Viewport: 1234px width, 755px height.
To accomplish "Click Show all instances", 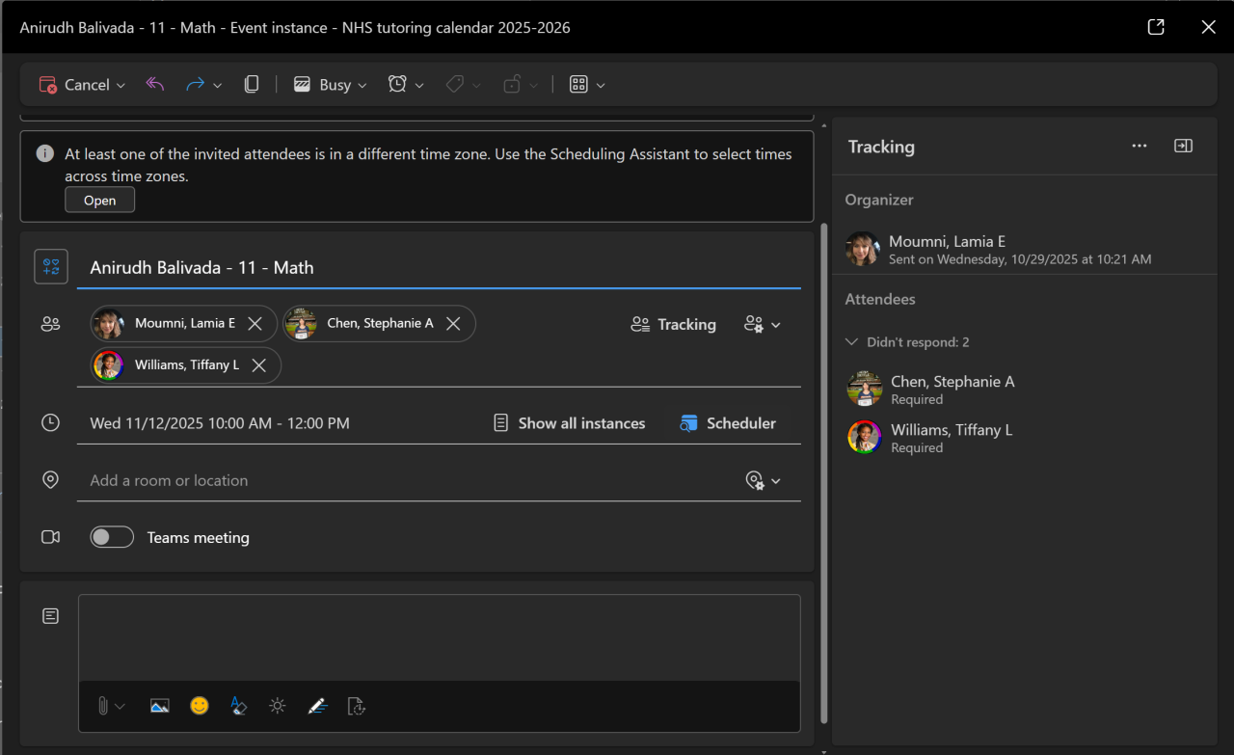I will (x=570, y=423).
